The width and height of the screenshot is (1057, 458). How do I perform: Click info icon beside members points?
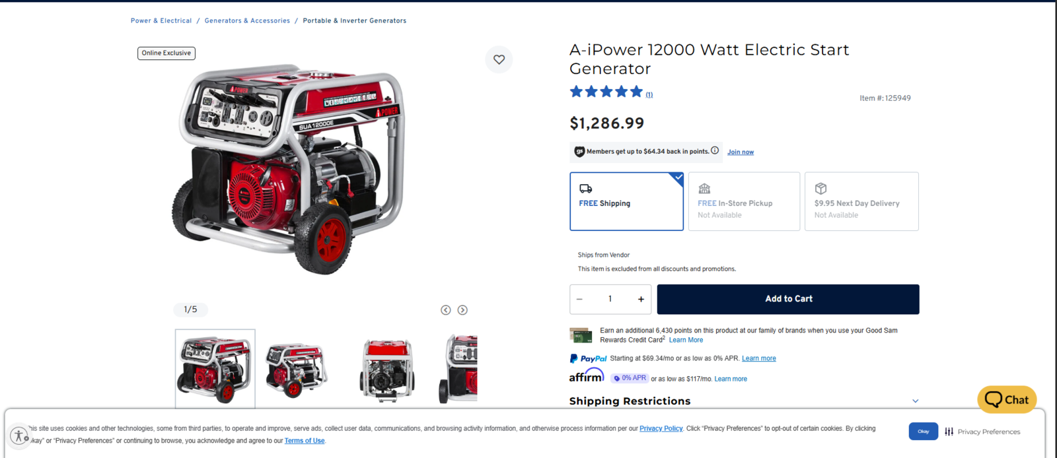[x=715, y=150]
